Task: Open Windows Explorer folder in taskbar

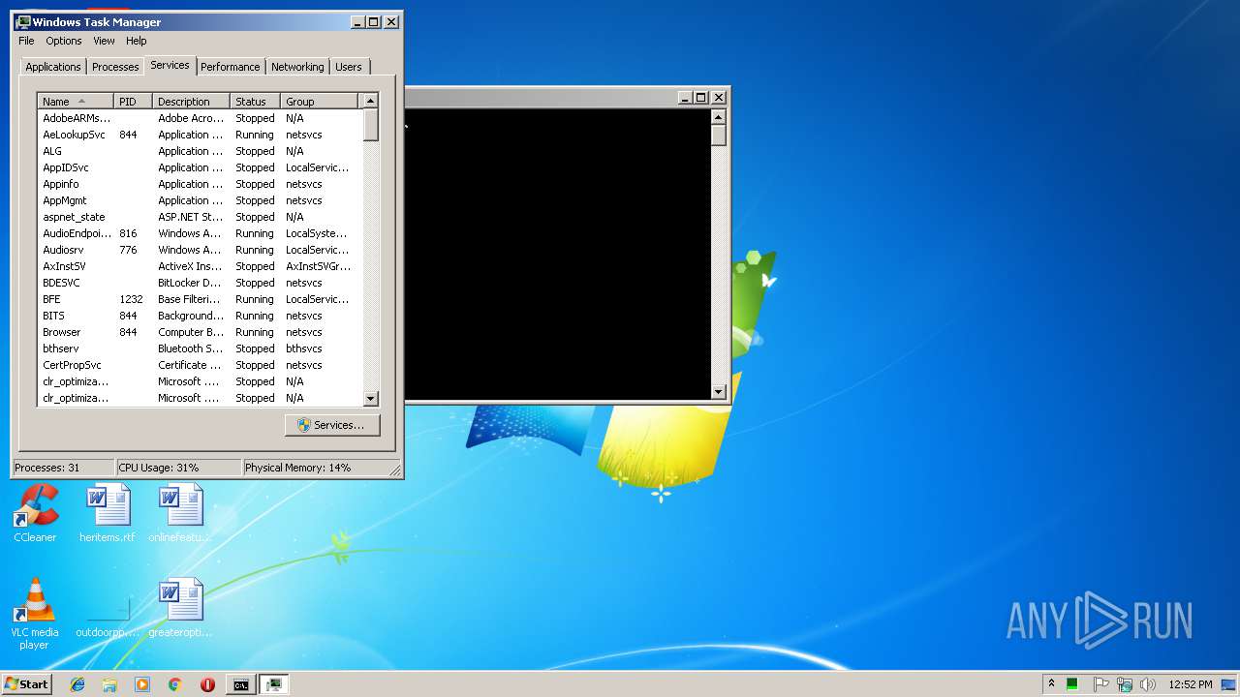Action: 109,684
